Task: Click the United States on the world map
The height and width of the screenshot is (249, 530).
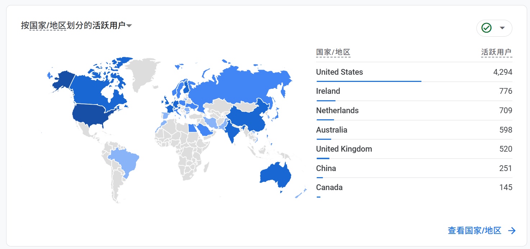Action: pyautogui.click(x=90, y=115)
